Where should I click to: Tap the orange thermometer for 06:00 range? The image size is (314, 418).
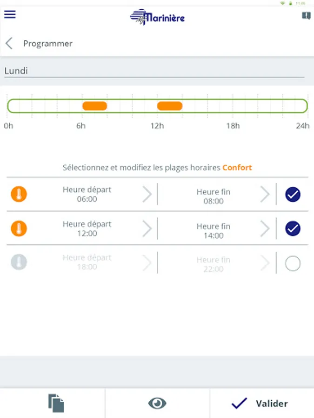tap(19, 194)
